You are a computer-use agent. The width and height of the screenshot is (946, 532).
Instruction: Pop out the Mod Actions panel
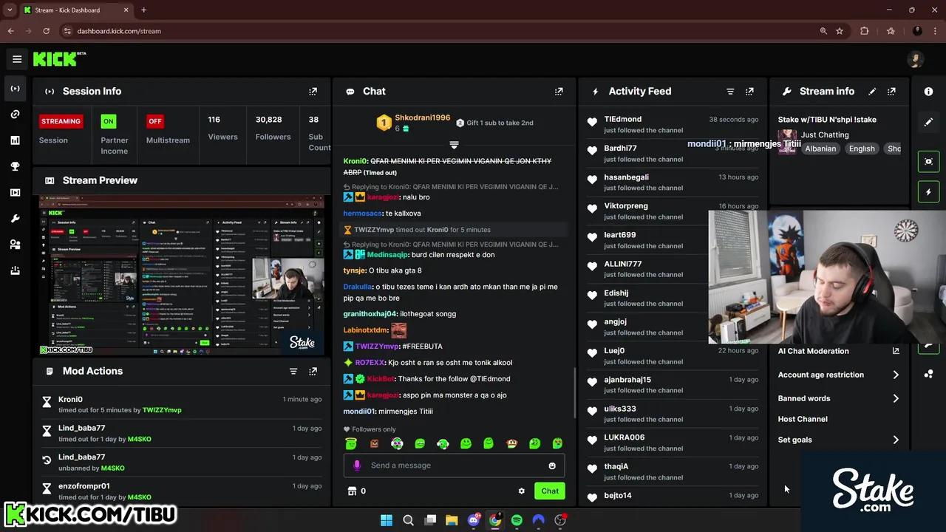tap(313, 371)
